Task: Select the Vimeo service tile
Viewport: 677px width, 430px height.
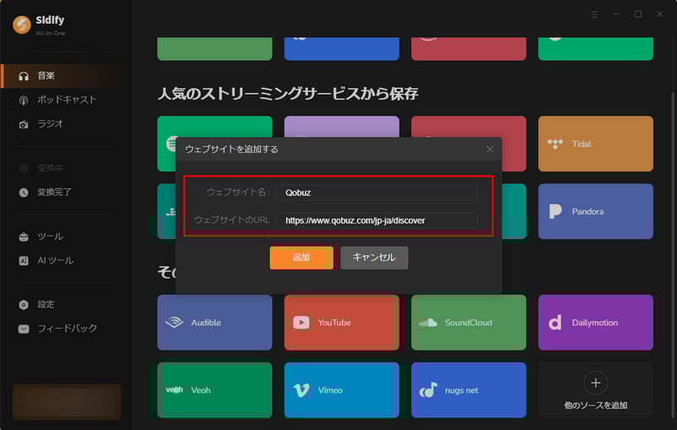Action: coord(342,390)
